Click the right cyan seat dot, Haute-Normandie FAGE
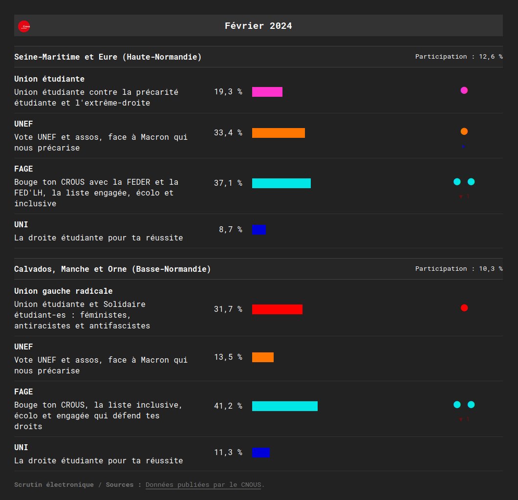Screen dimensions: 518x500 [x=471, y=182]
